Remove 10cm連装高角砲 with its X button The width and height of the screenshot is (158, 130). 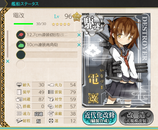[x=79, y=45]
